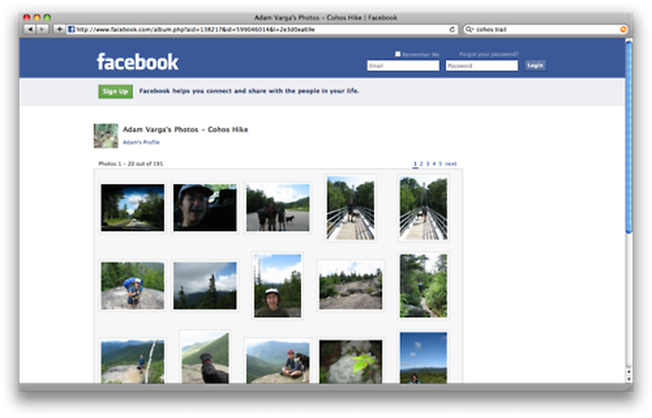Tick the Remember Me checkbox

coord(398,54)
